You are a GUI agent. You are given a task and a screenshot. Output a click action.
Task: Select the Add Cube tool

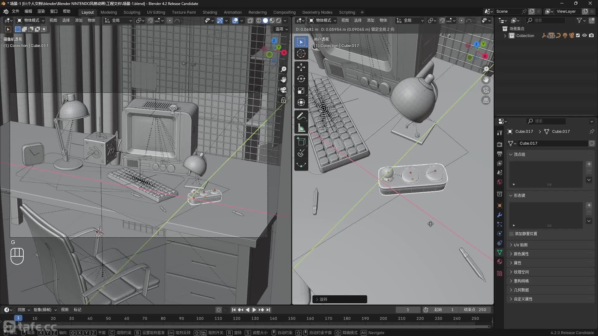click(x=301, y=142)
